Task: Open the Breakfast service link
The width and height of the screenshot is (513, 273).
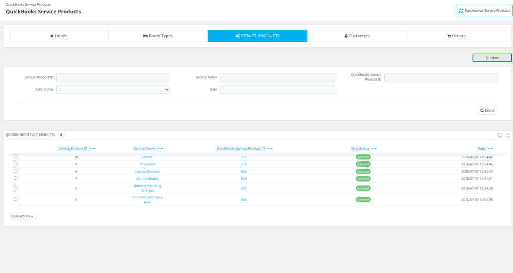Action: point(148,164)
